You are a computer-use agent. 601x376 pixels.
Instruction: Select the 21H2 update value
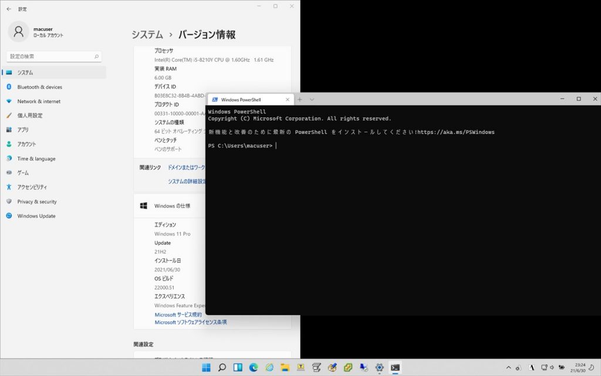coord(160,251)
